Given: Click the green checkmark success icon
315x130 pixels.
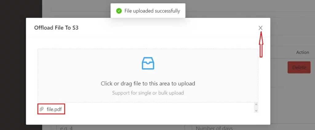Looking at the screenshot, I should point(119,11).
